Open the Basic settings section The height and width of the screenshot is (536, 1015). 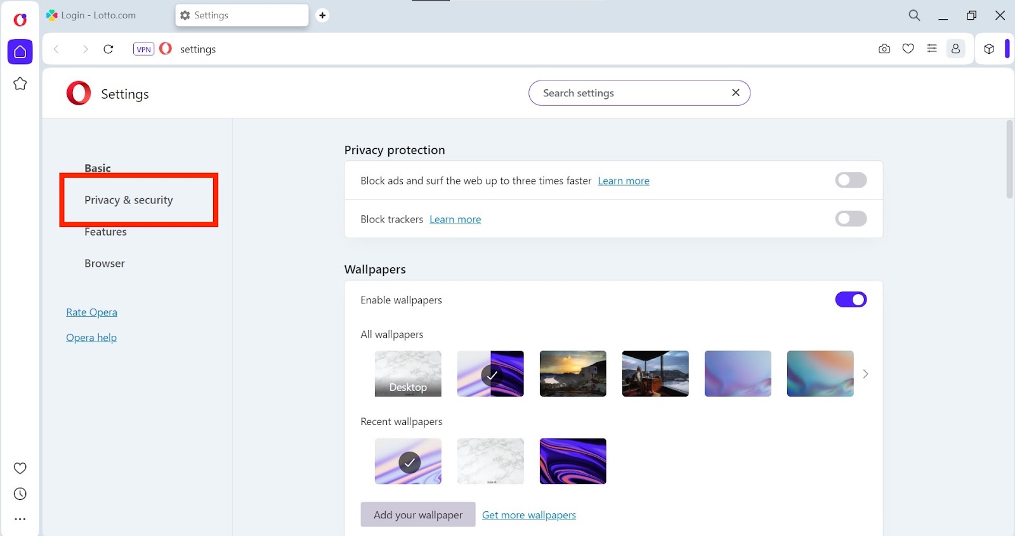[98, 168]
